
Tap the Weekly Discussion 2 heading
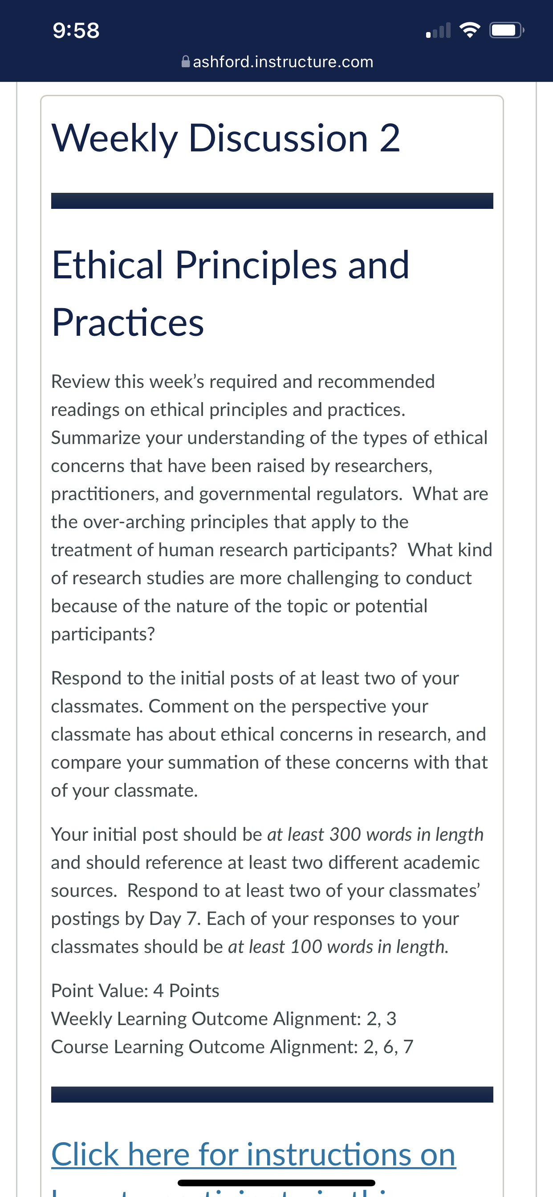point(226,138)
